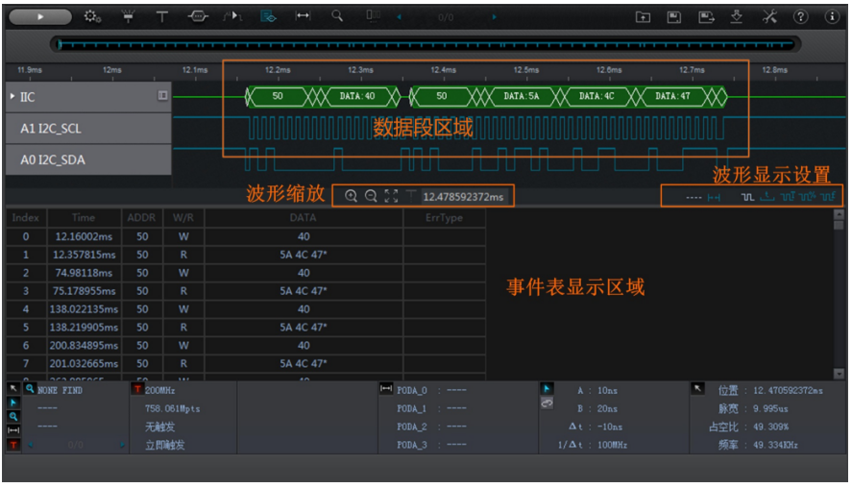Click DATA:40 decoded segment in waveform

click(357, 96)
